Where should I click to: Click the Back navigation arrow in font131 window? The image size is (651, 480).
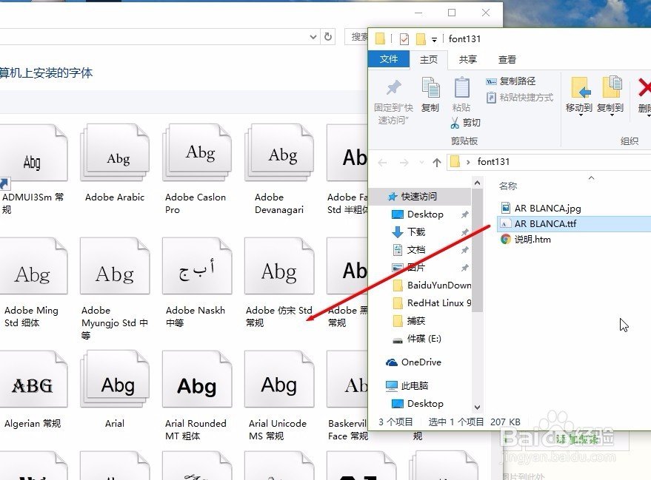pos(382,163)
